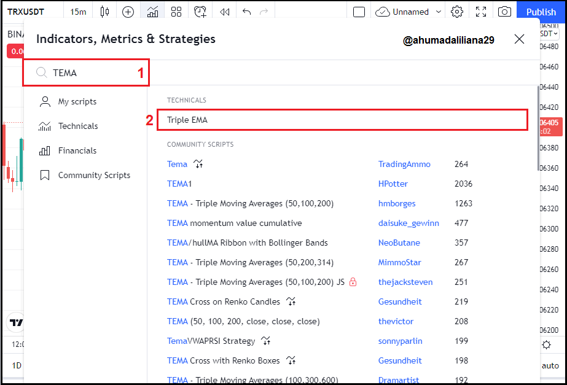
Task: Take a snapshot with the camera icon
Action: point(504,12)
